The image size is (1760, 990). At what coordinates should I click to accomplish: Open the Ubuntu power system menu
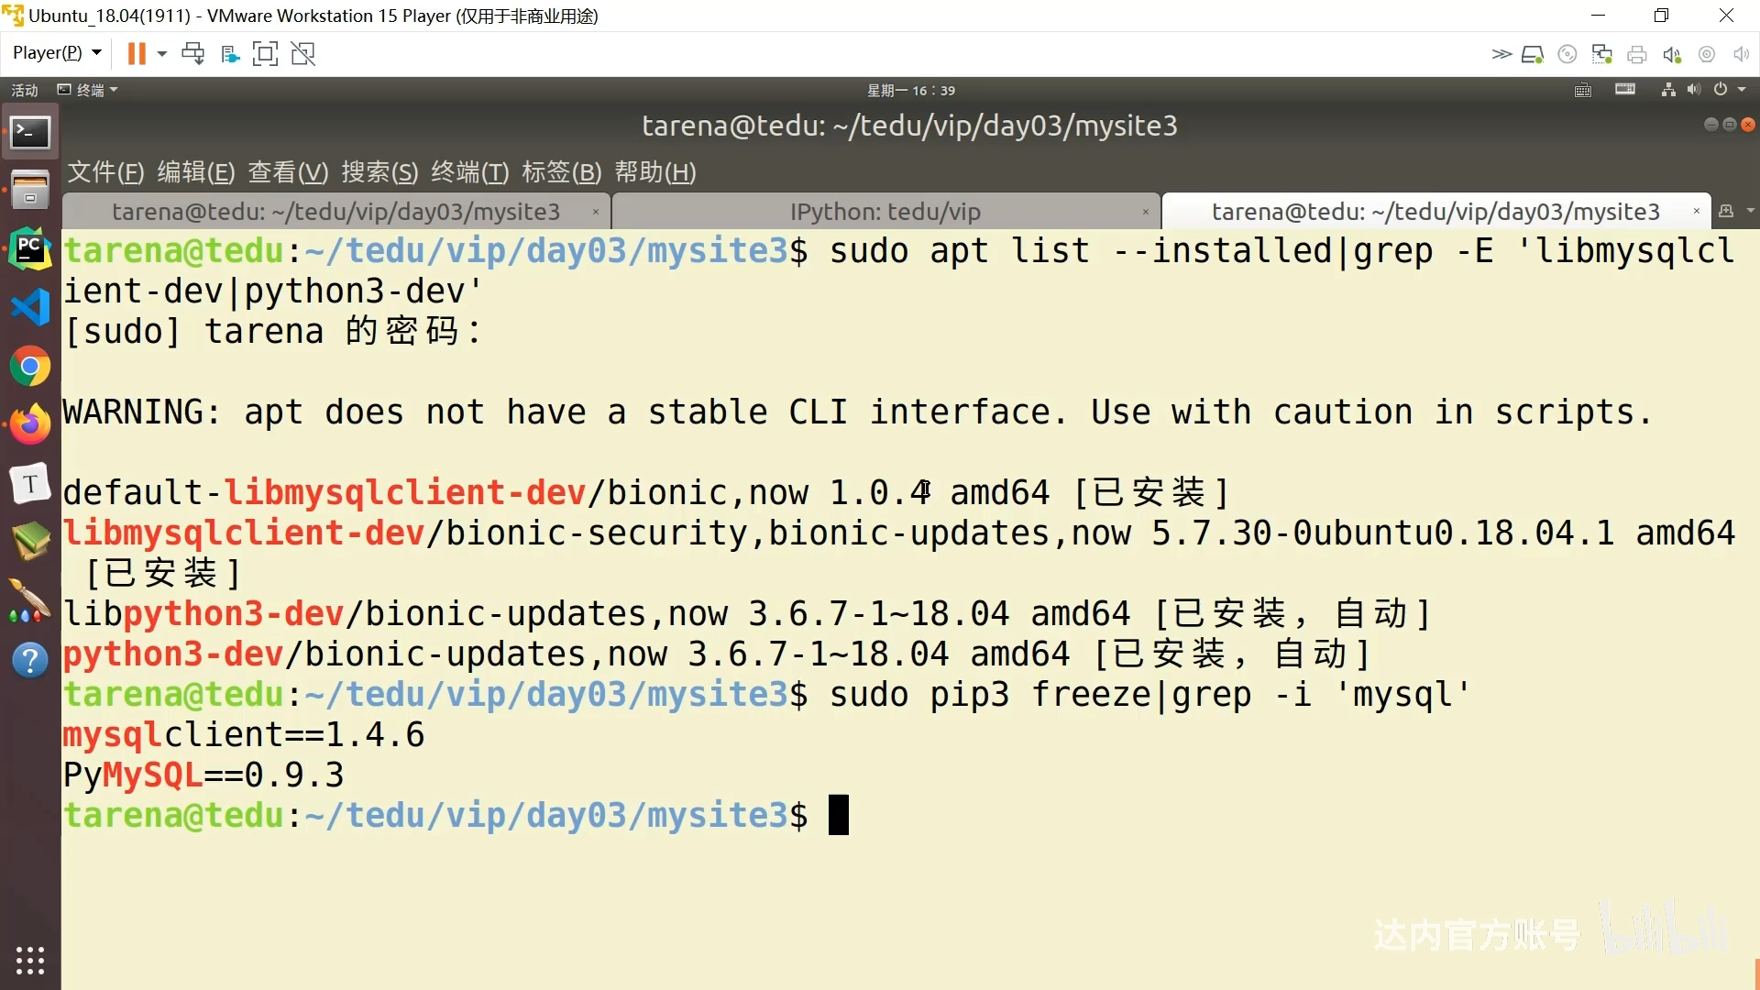click(x=1729, y=89)
